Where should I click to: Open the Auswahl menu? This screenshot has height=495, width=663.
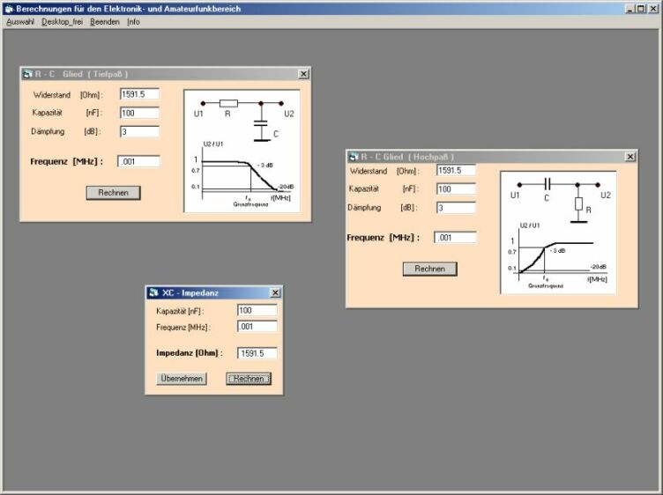point(19,21)
